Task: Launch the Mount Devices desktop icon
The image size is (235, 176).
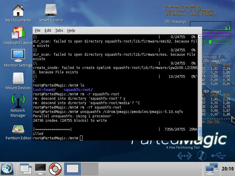Action: click(x=18, y=81)
